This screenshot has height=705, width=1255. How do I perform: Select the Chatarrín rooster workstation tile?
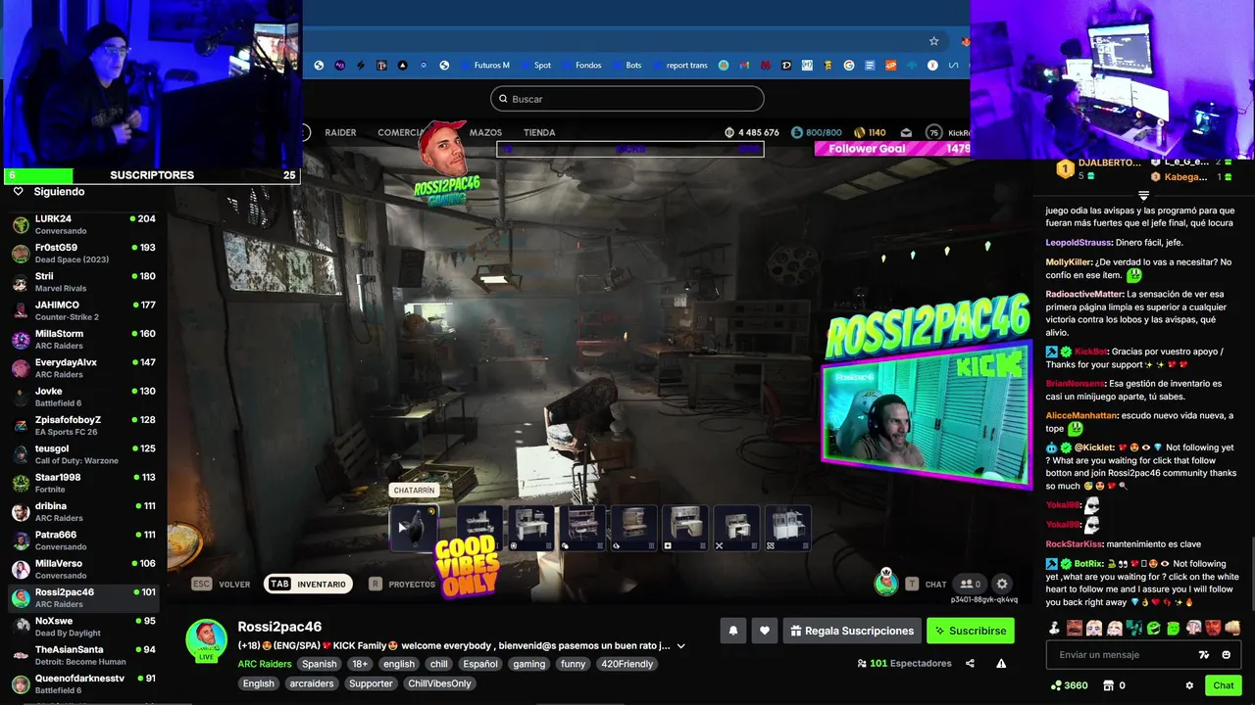[x=414, y=529]
